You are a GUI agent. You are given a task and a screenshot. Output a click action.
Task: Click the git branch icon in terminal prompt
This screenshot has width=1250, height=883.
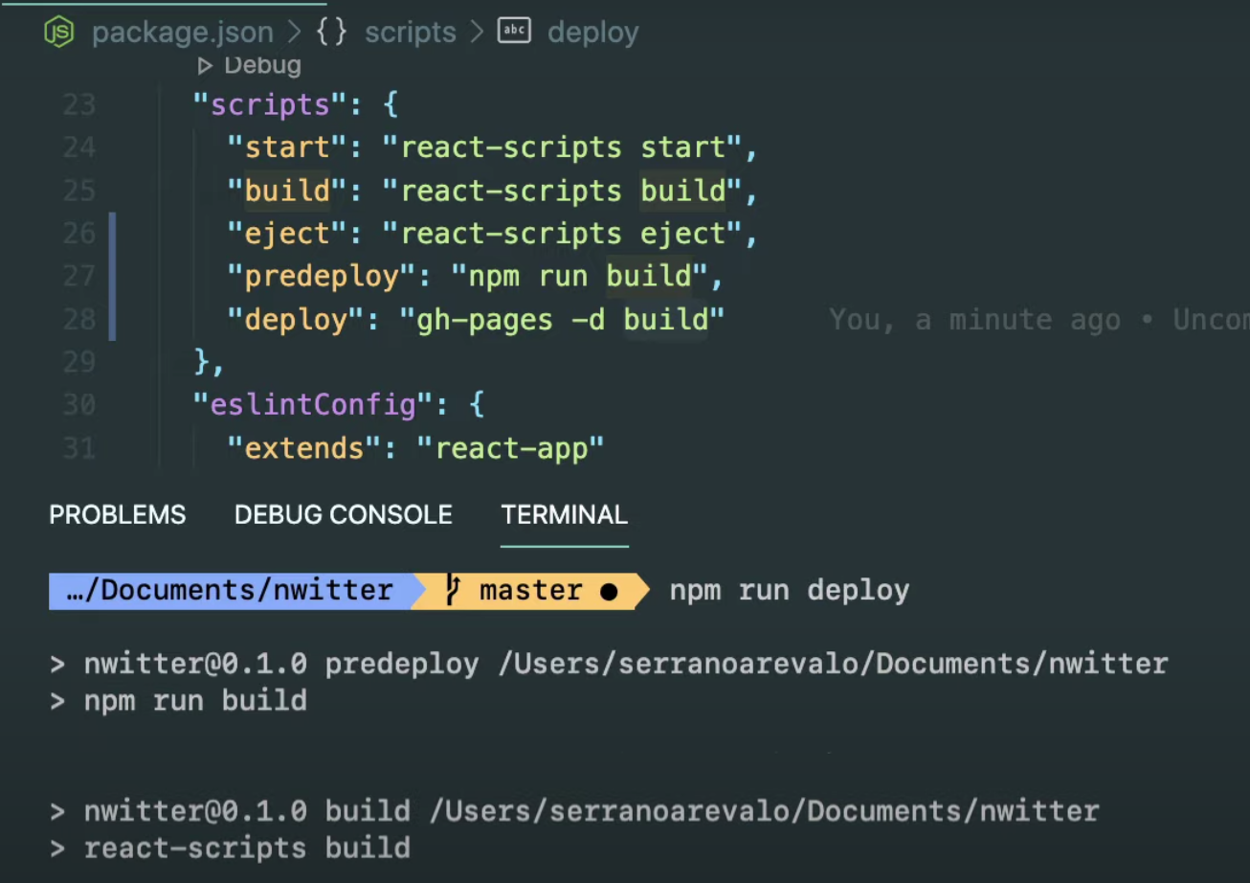[x=453, y=591]
